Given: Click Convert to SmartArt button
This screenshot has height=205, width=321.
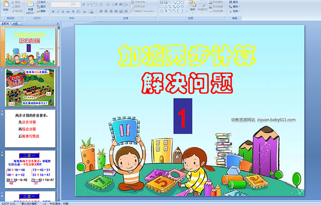Looking at the screenshot, I should pos(144,11).
